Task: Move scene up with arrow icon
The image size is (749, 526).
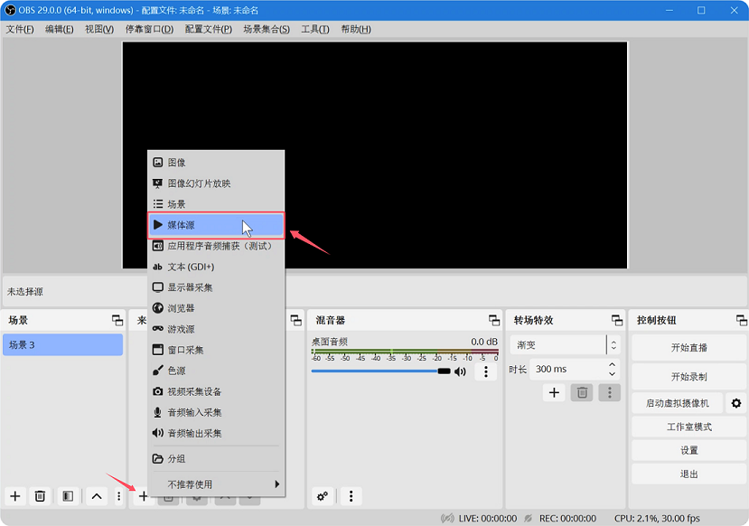Action: tap(97, 496)
